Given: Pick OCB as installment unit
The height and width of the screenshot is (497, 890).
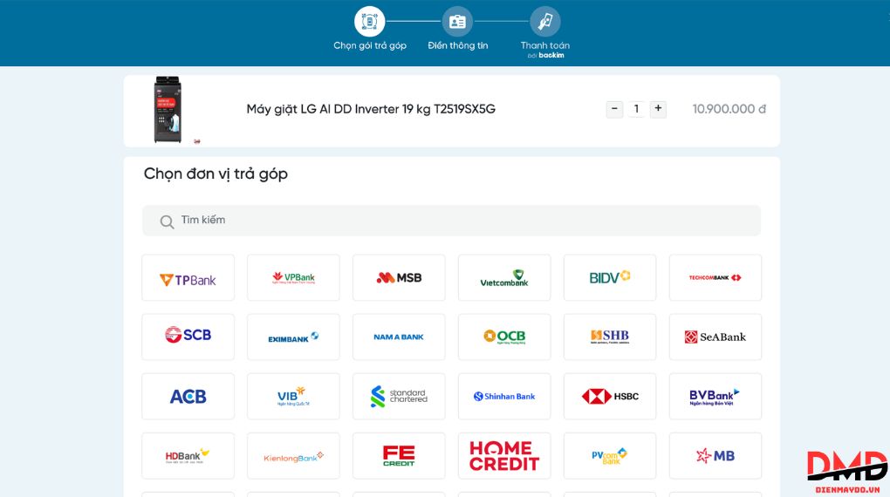Looking at the screenshot, I should [504, 337].
